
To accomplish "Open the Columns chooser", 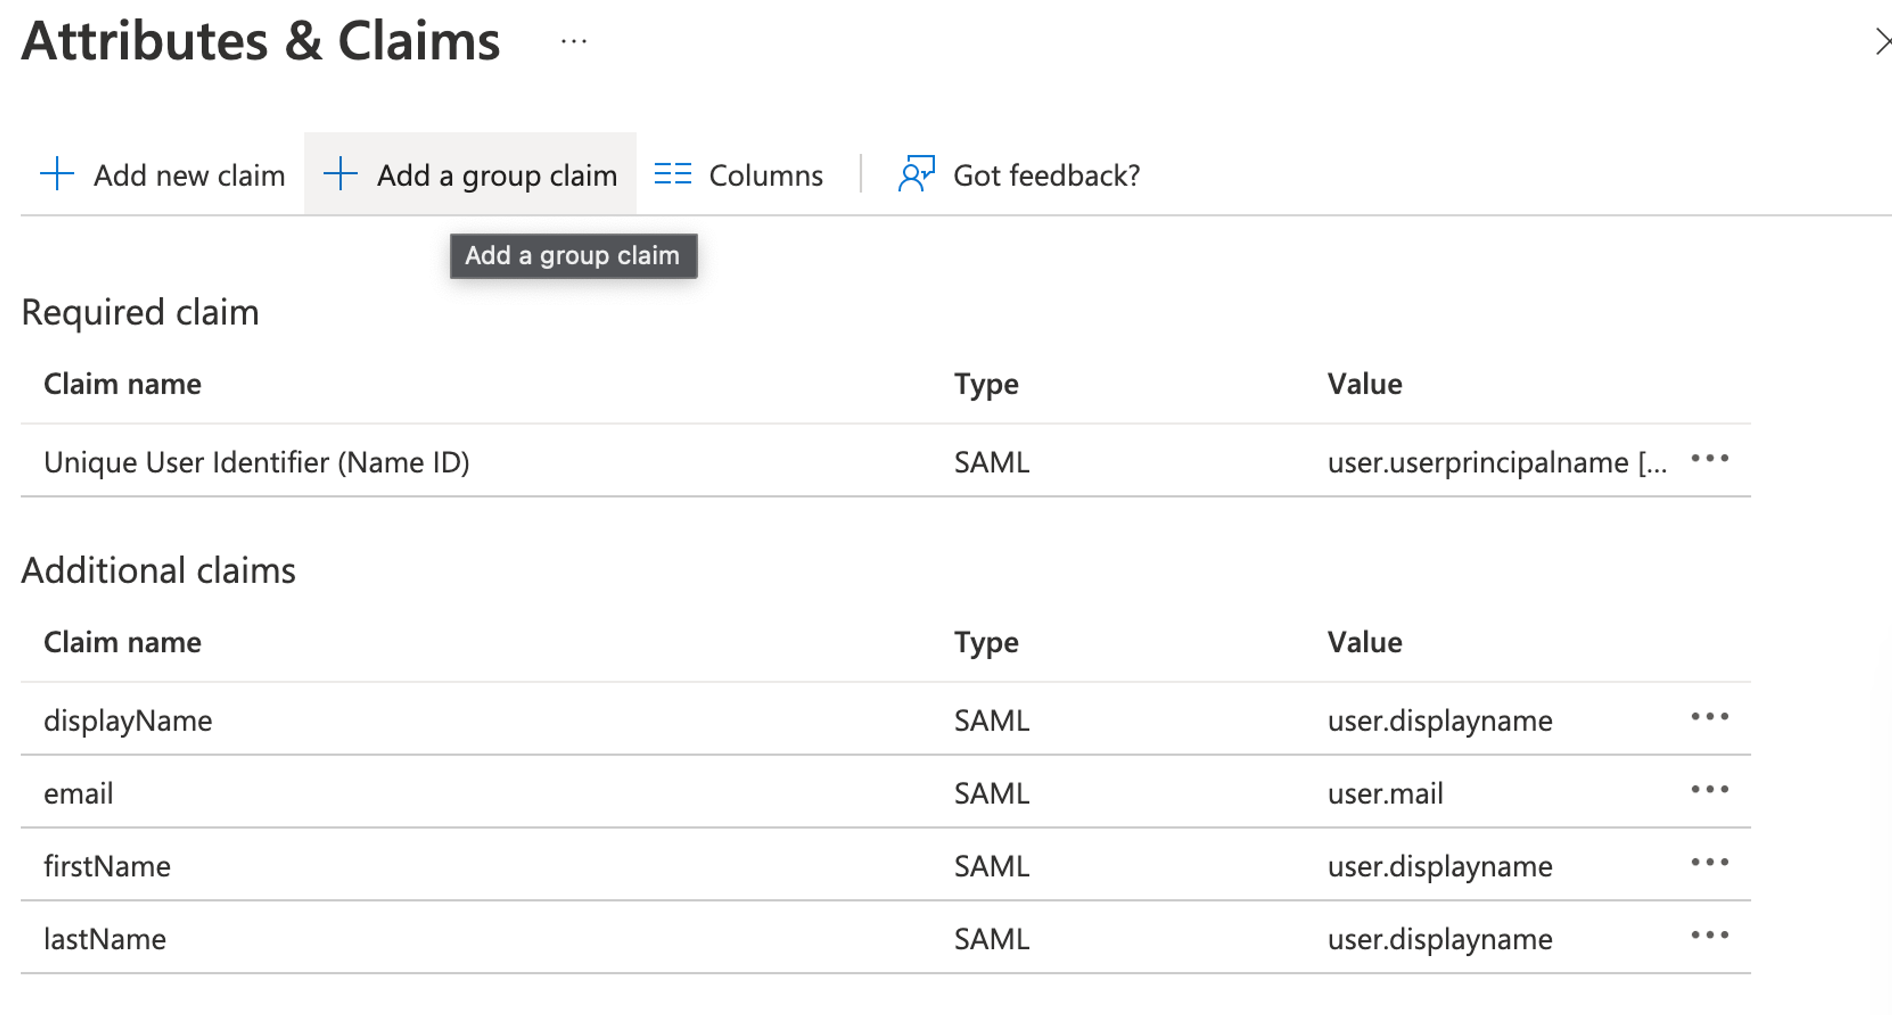I will tap(765, 175).
